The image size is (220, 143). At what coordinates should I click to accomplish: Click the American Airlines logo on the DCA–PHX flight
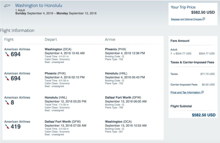pos(7,54)
